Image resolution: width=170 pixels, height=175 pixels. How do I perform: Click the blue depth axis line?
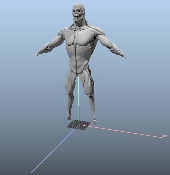click(x=55, y=149)
